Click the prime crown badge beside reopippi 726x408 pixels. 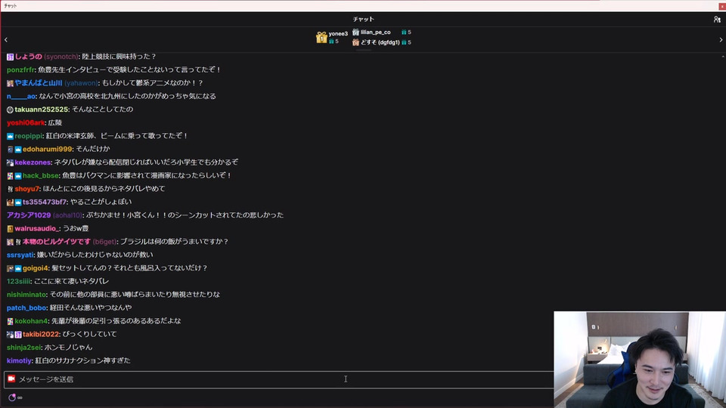tap(10, 136)
